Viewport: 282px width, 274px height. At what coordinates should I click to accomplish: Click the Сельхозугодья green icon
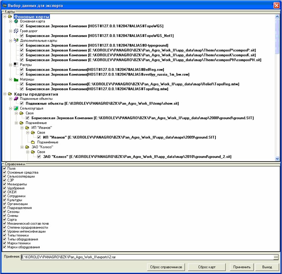click(16, 108)
